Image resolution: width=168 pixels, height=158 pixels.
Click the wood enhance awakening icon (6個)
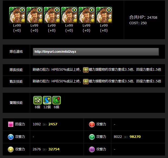[56, 100]
